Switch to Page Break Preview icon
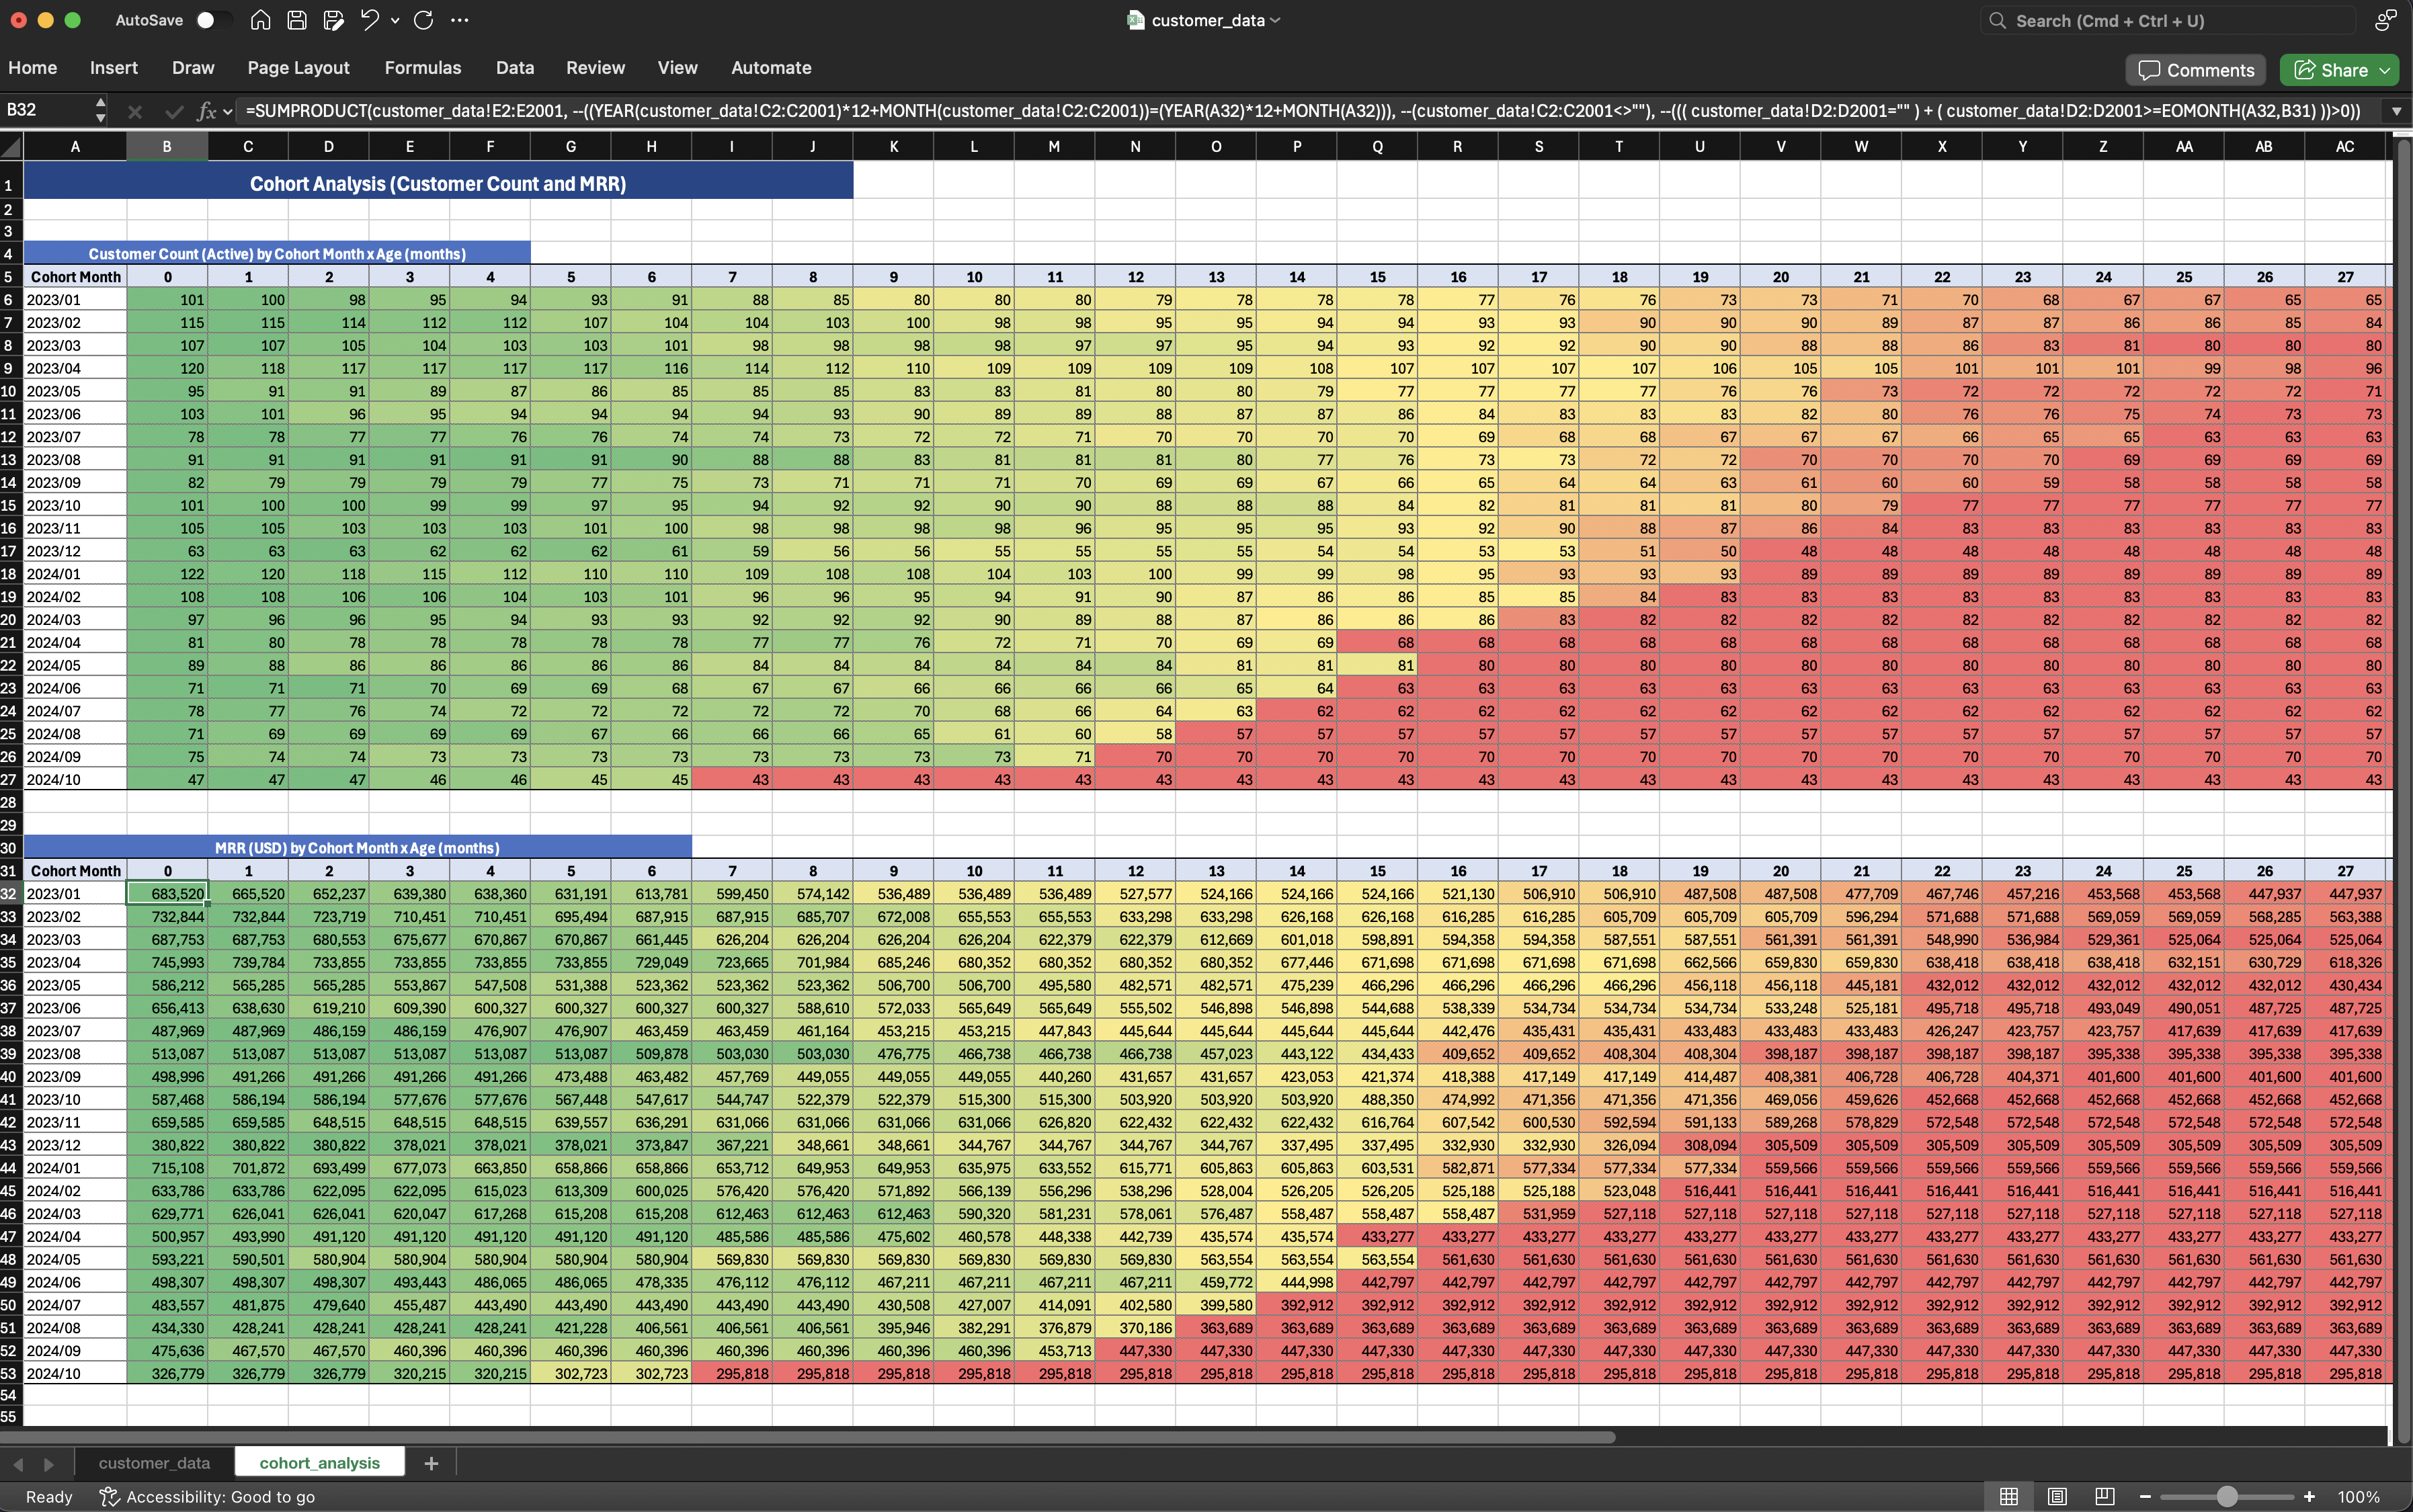The height and width of the screenshot is (1512, 2413). (2104, 1496)
